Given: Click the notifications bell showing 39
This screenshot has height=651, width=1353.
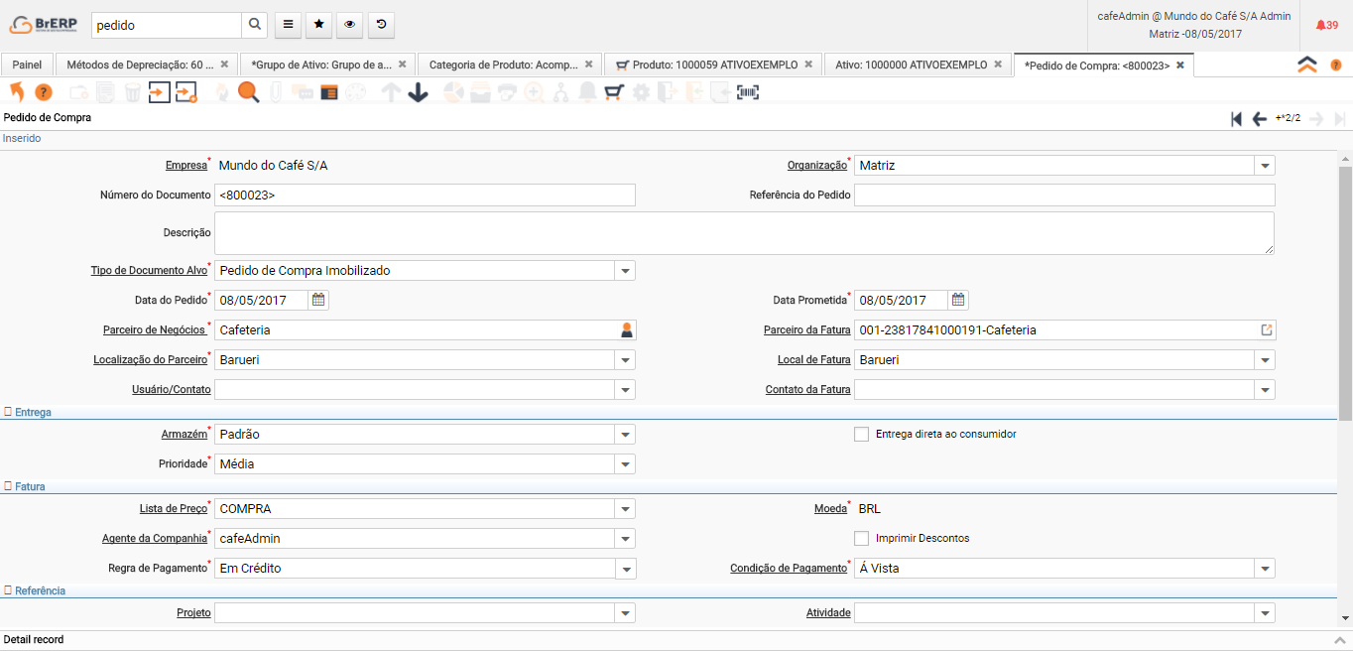Looking at the screenshot, I should tap(1326, 25).
